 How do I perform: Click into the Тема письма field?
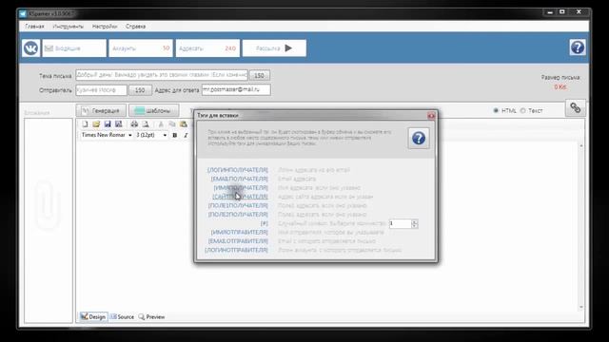coord(162,75)
